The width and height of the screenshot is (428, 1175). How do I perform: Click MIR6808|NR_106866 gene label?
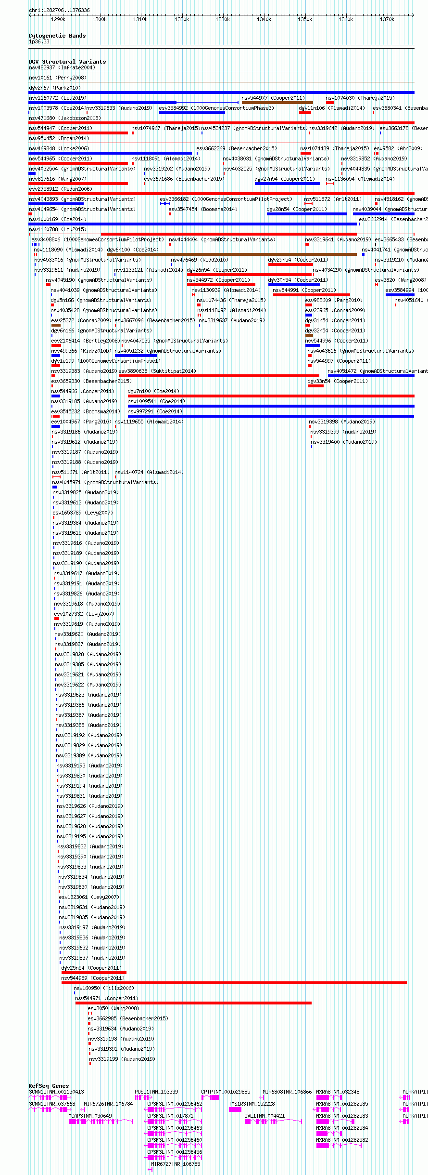287,1092
